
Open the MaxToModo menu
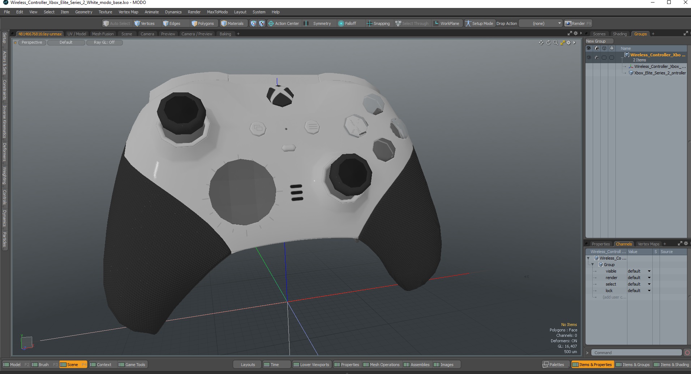(217, 12)
